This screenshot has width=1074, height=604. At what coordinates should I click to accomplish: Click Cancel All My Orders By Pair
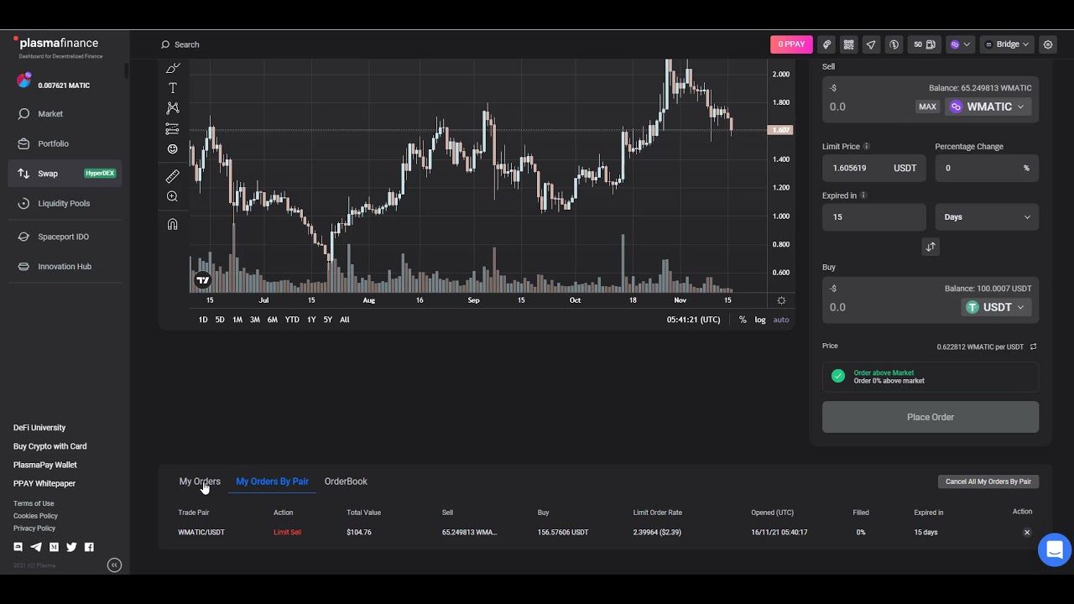988,482
